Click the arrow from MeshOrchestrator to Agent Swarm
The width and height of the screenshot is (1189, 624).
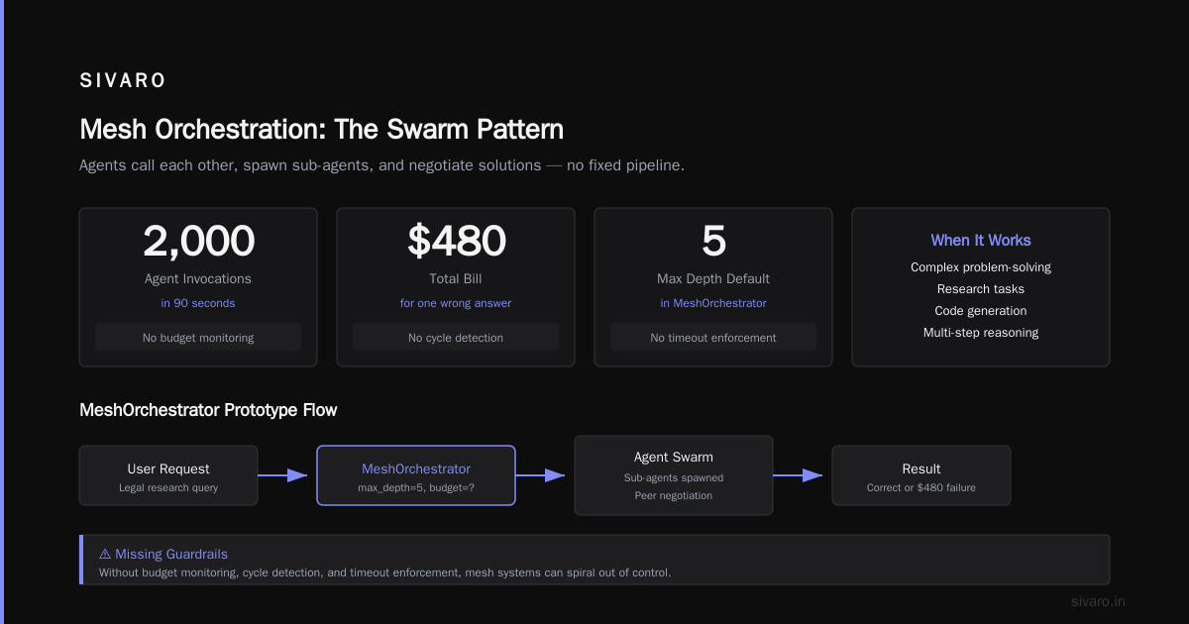pos(540,475)
